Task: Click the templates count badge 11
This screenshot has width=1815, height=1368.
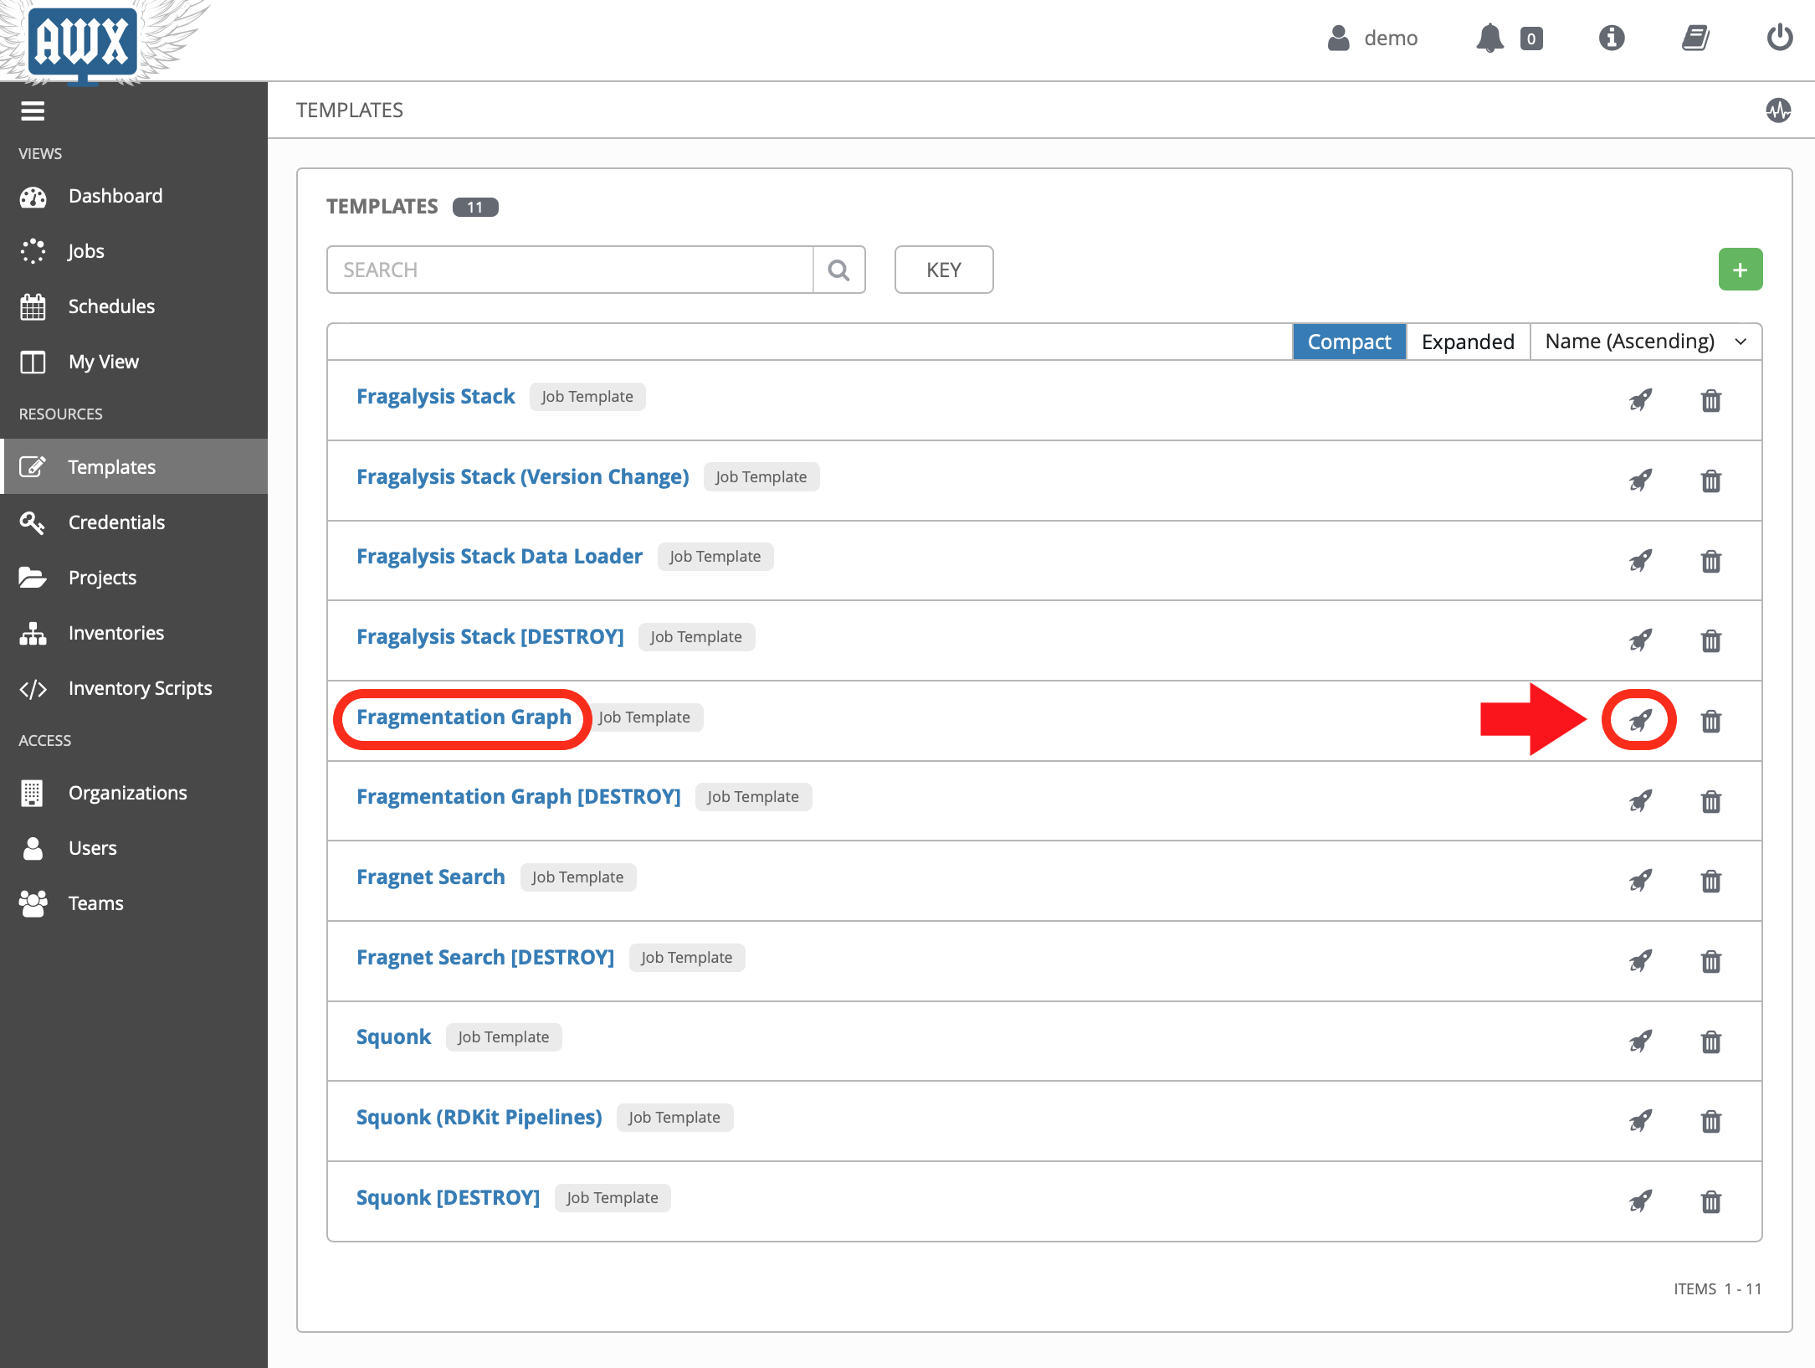Action: click(474, 207)
